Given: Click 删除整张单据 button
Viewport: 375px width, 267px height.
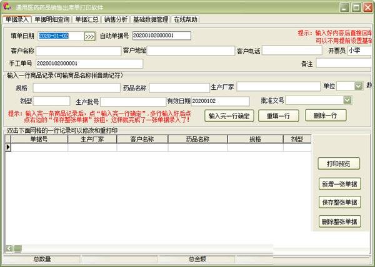Looking at the screenshot, I should click(339, 221).
